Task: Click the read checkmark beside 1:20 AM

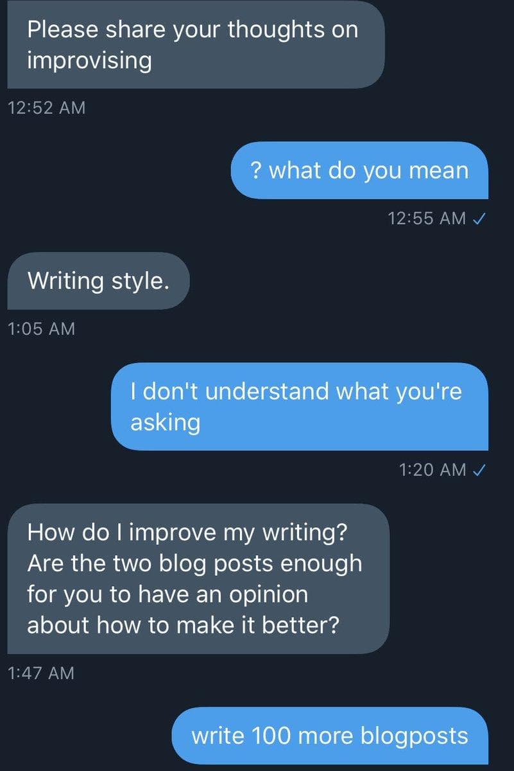Action: [478, 470]
